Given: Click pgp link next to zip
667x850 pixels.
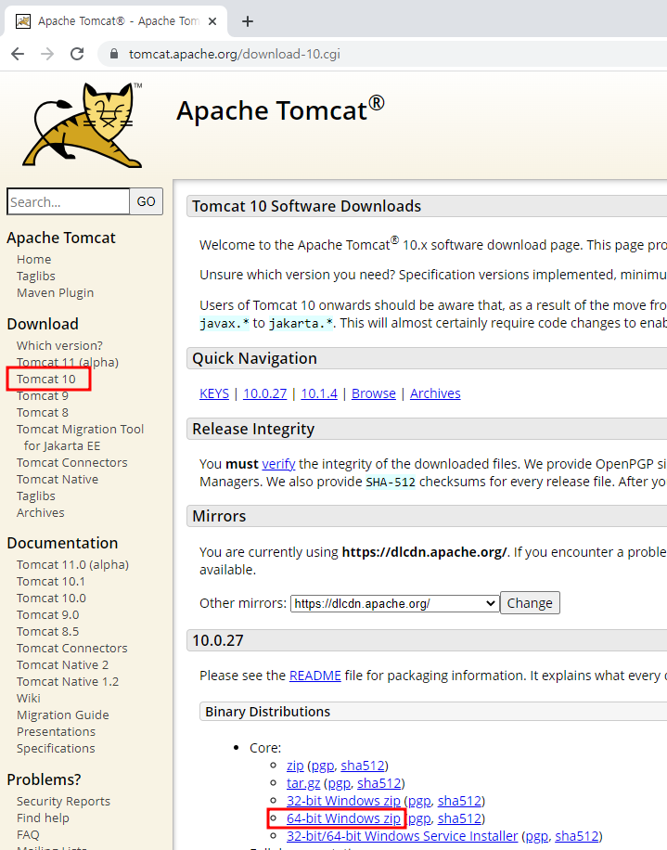Looking at the screenshot, I should [x=323, y=766].
